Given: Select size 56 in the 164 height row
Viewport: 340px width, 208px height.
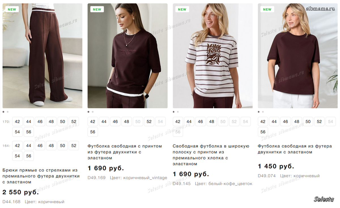Looking at the screenshot, I should click(29, 156).
